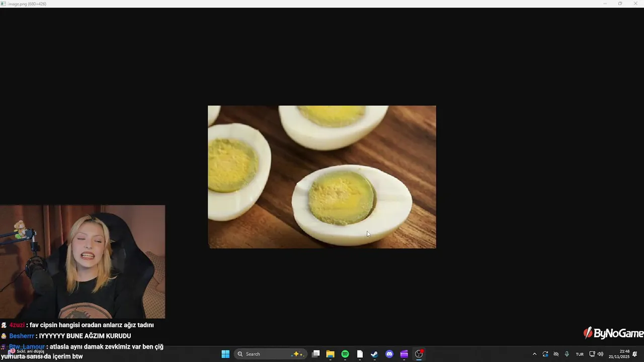Open the Windows Start menu

click(225, 354)
